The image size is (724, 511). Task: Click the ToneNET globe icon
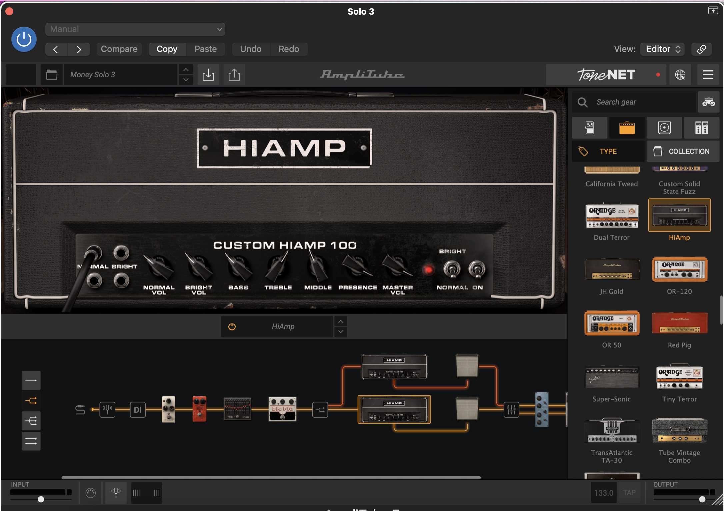coord(680,75)
